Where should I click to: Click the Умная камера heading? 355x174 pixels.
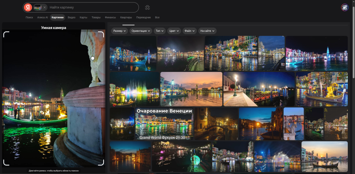tap(54, 27)
